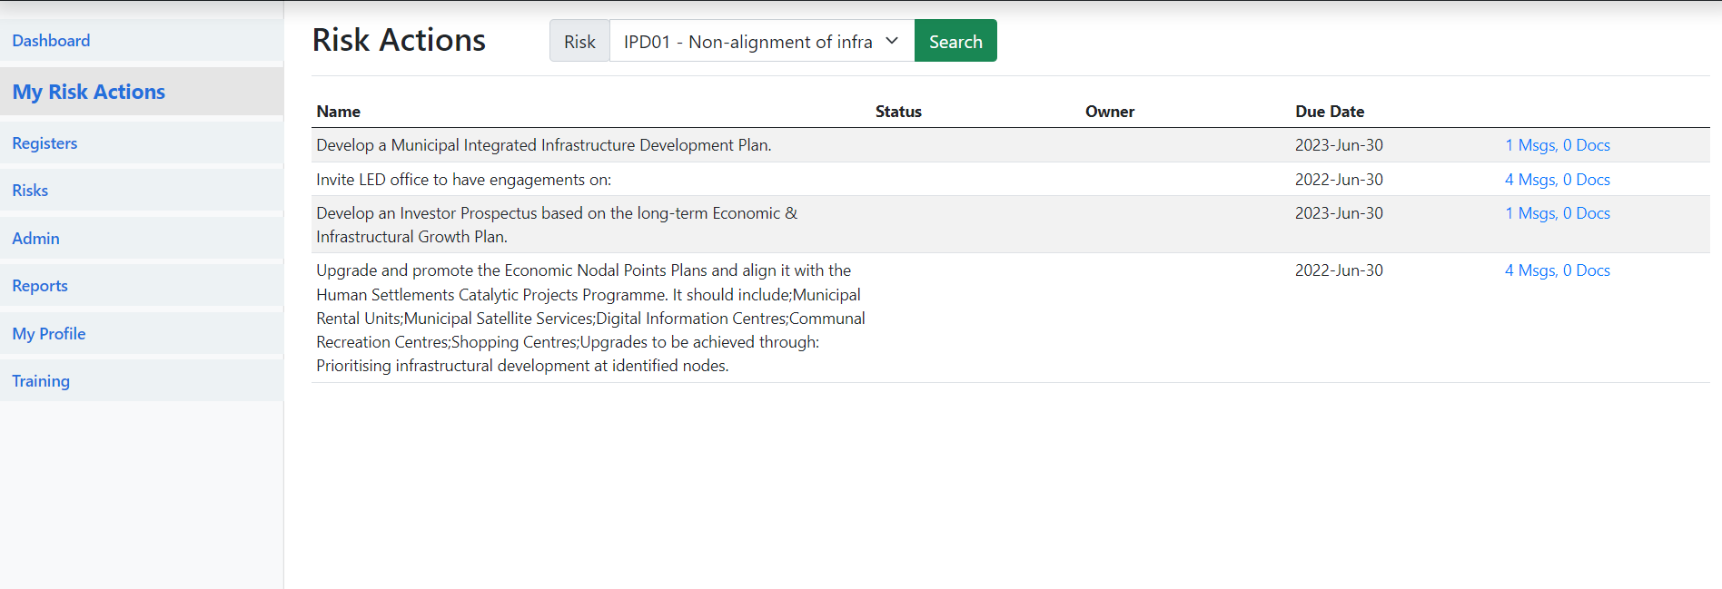Select My Risk Actions in sidebar
1722x589 pixels.
coord(88,92)
